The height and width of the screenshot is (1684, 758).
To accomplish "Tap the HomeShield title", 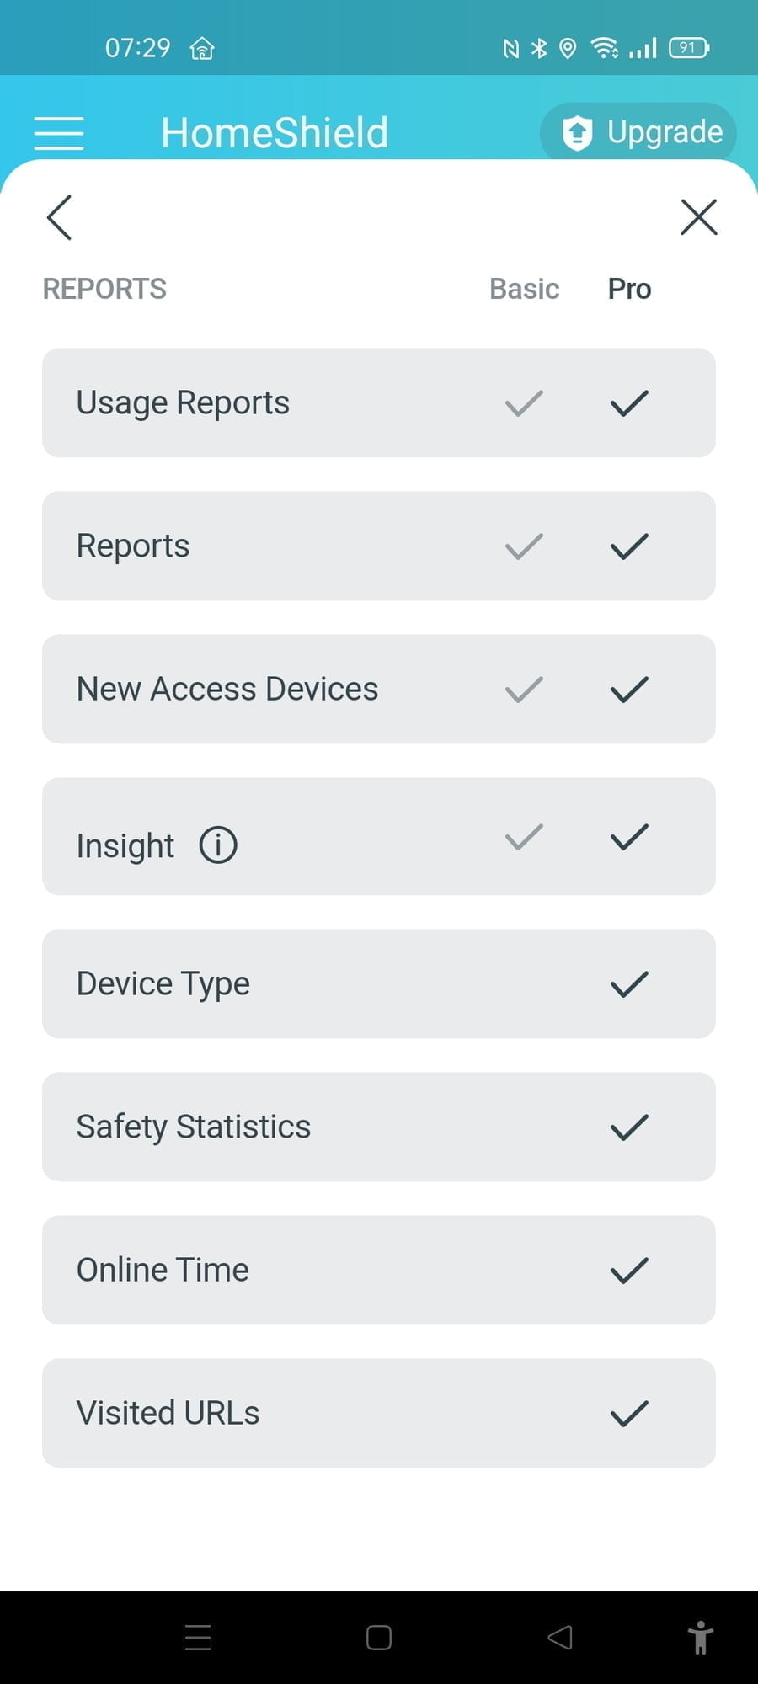I will coord(275,132).
